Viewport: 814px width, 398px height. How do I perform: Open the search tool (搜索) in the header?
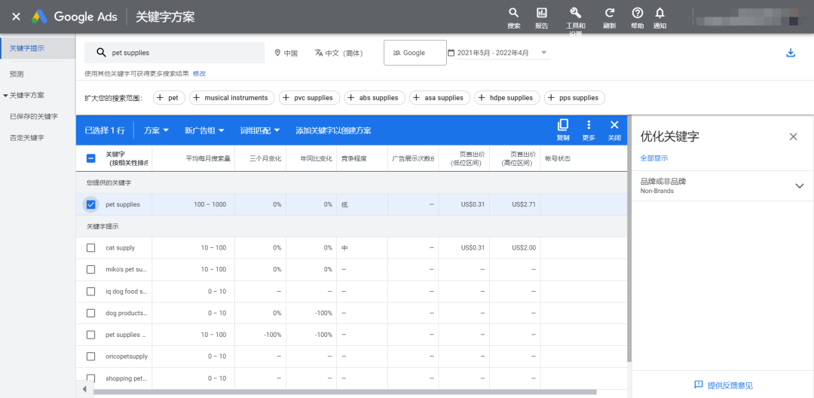pyautogui.click(x=513, y=17)
